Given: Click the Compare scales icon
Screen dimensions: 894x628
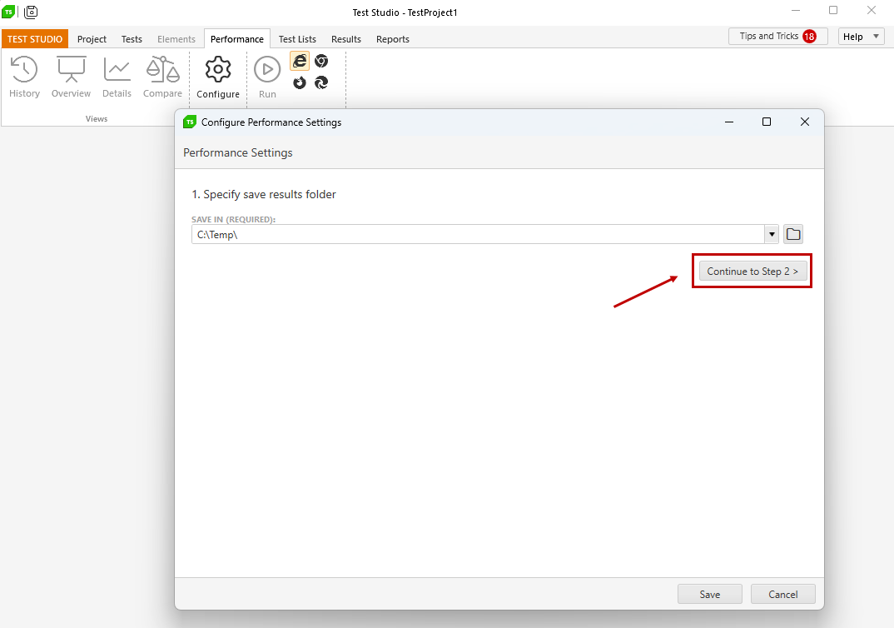Looking at the screenshot, I should (162, 70).
